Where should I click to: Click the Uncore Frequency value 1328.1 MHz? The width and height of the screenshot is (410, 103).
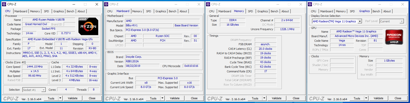coord(287,29)
